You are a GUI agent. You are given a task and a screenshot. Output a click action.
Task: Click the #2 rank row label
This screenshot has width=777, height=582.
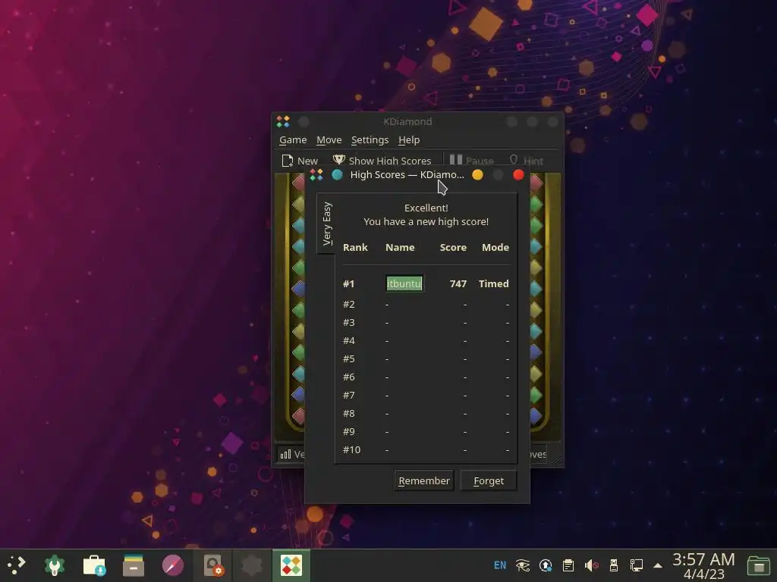pos(349,304)
